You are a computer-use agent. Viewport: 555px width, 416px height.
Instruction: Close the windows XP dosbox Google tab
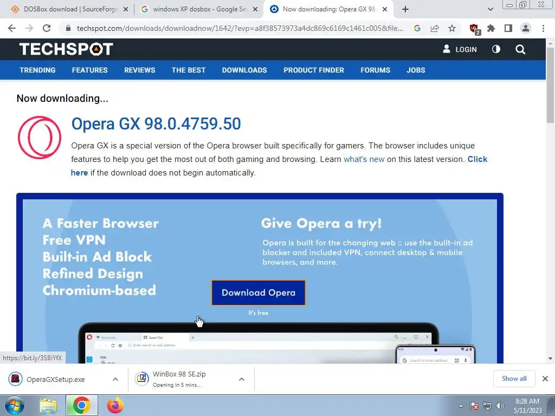pyautogui.click(x=255, y=10)
